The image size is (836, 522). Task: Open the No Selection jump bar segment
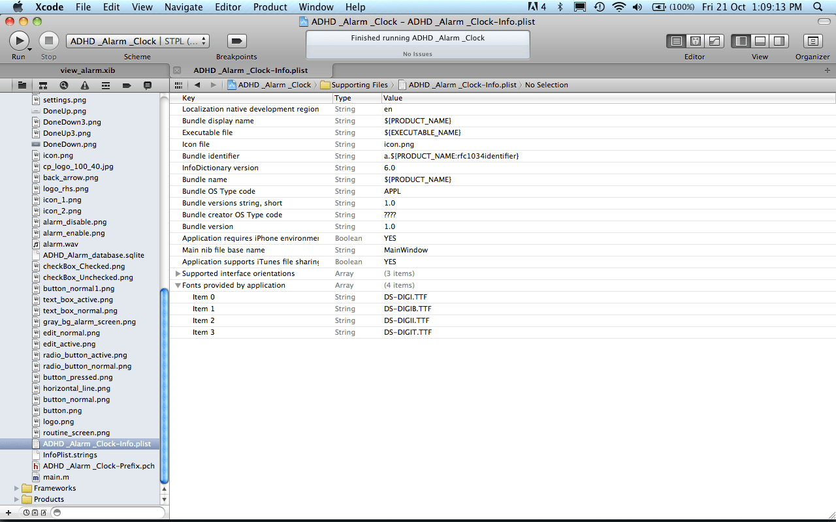coord(547,85)
